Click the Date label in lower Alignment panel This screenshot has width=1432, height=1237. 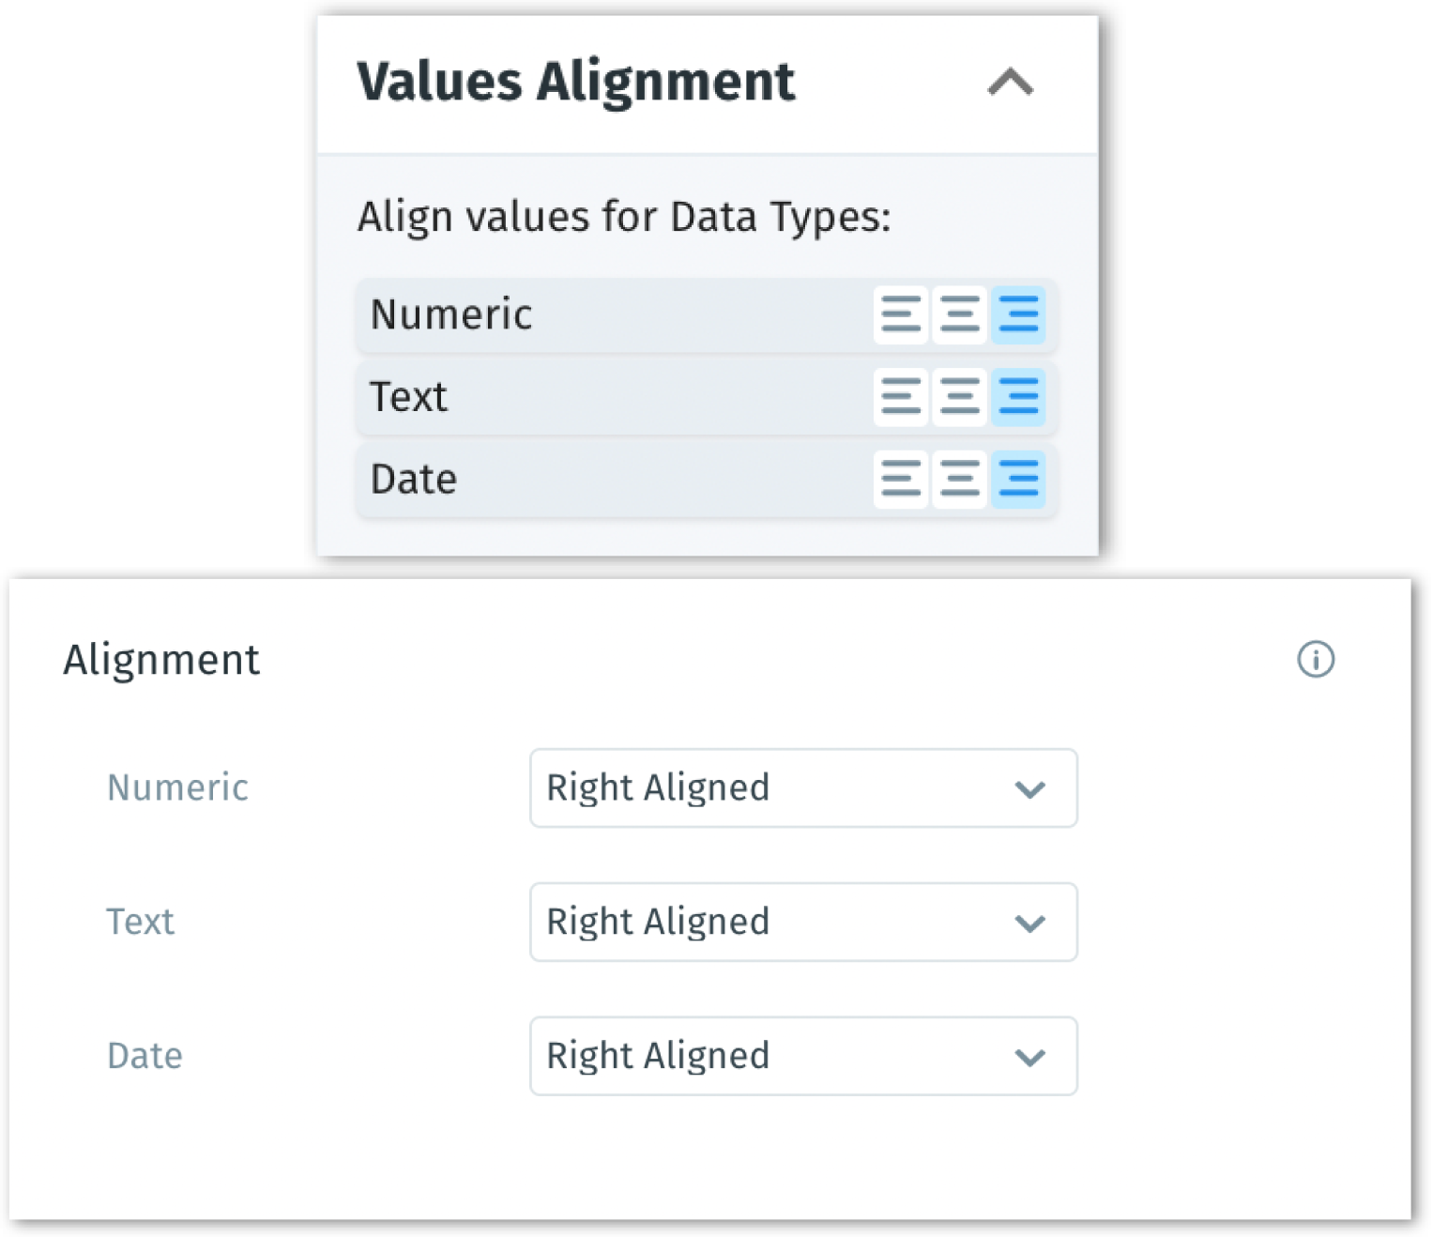tap(145, 1056)
